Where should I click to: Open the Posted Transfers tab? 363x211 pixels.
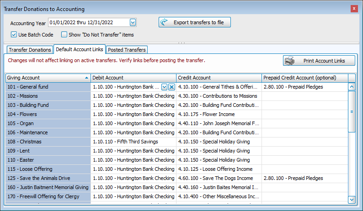[x=127, y=50]
